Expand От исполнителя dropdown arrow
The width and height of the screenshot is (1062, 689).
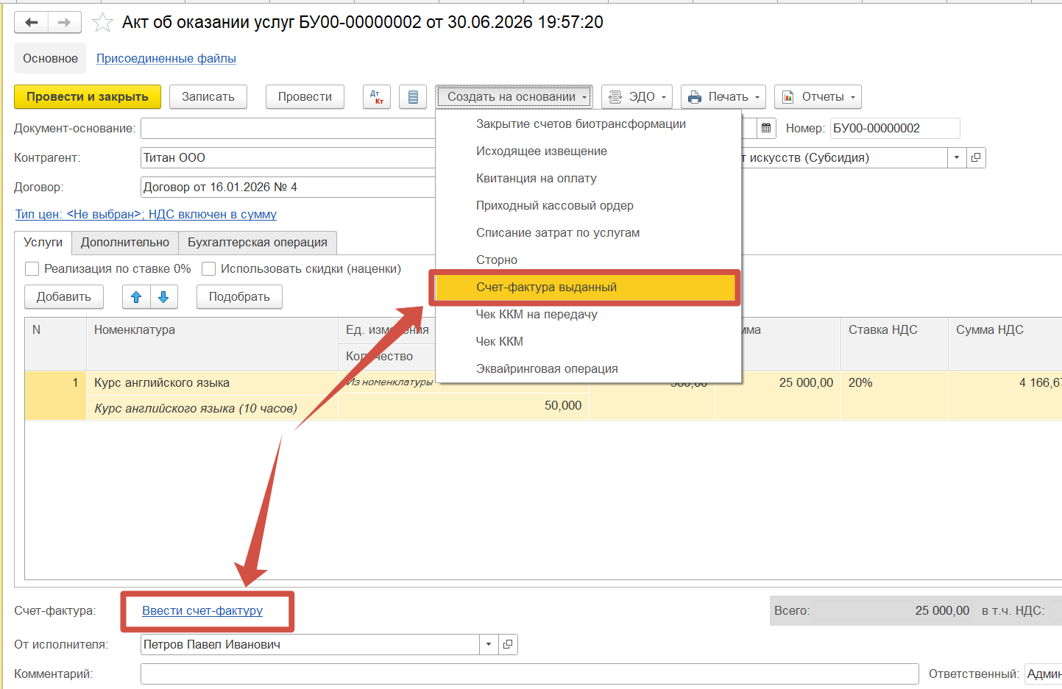point(489,644)
